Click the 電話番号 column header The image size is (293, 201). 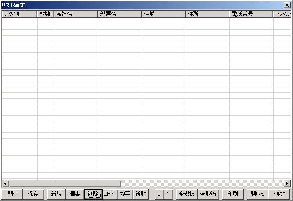point(251,14)
